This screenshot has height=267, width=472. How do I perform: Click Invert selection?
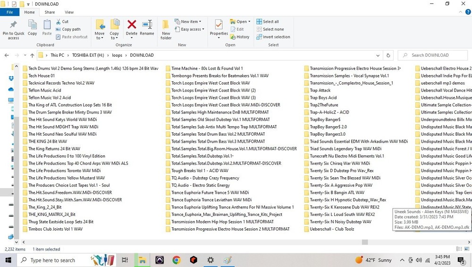click(x=273, y=37)
